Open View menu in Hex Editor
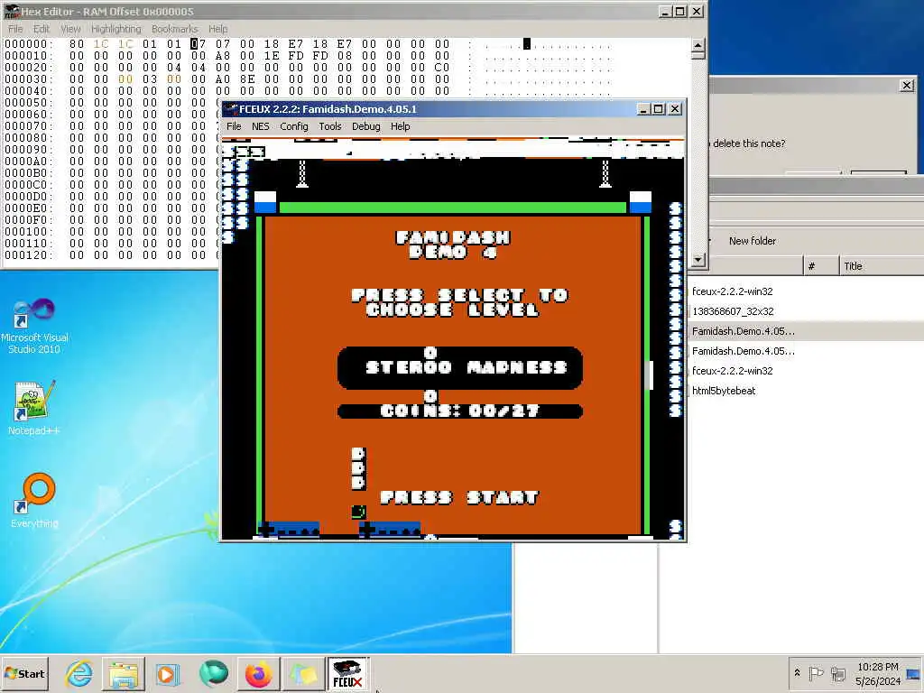 pos(70,29)
